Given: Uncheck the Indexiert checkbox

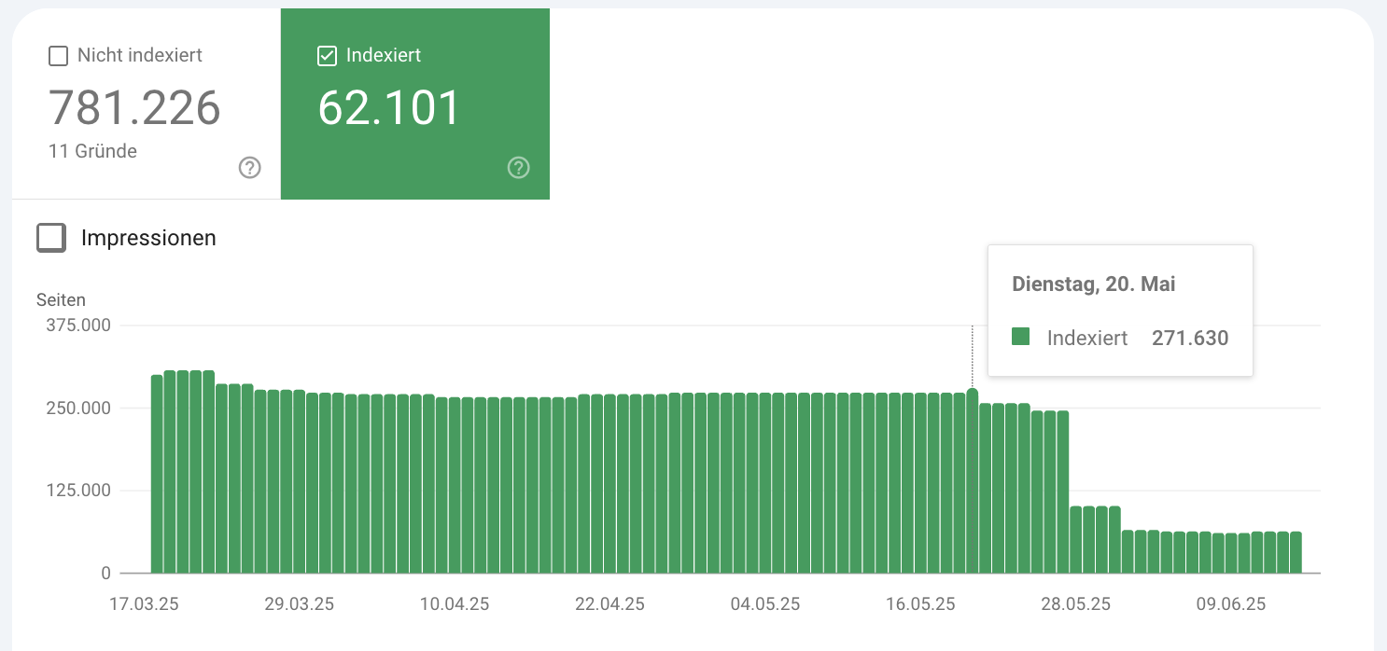Looking at the screenshot, I should (327, 56).
